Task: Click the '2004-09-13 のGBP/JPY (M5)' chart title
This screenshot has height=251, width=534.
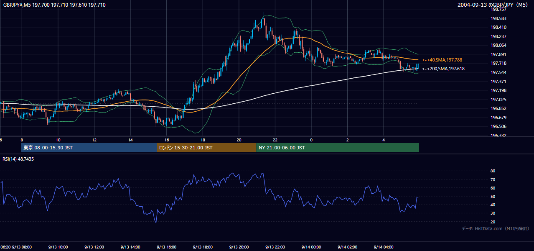Action: (x=493, y=5)
